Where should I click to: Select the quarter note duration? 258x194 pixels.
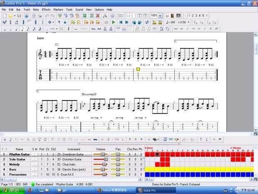pos(16,29)
